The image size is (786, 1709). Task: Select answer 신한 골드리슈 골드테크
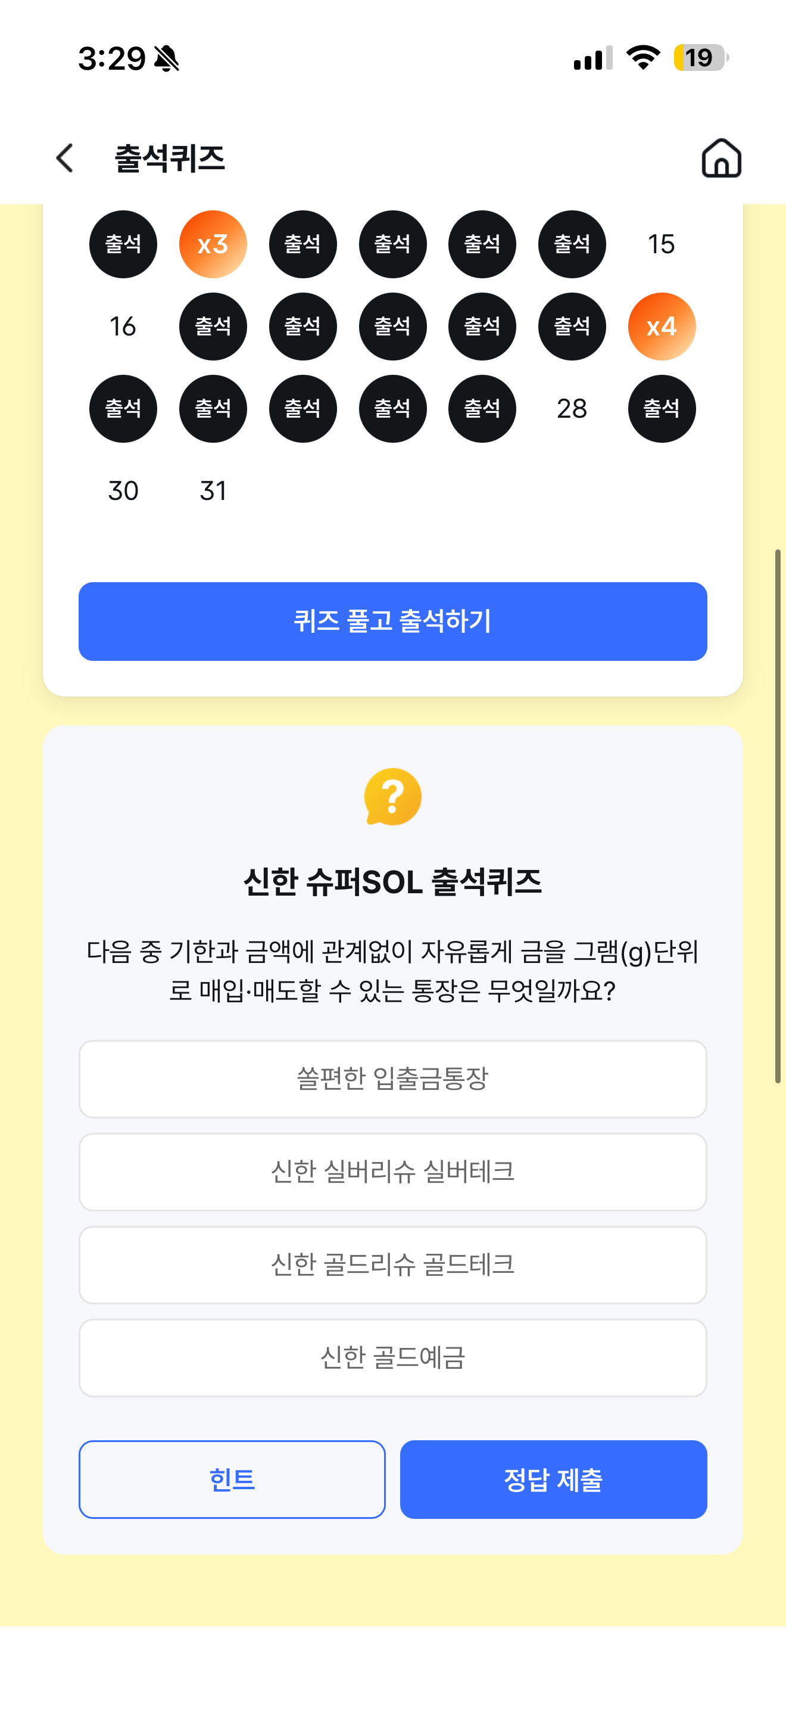coord(392,1264)
